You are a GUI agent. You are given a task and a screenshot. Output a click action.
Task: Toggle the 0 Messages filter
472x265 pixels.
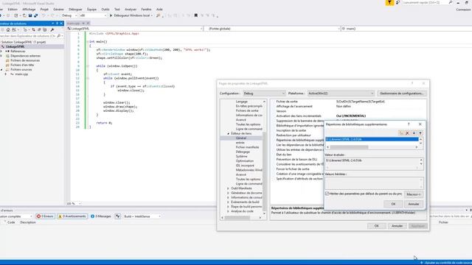101,216
